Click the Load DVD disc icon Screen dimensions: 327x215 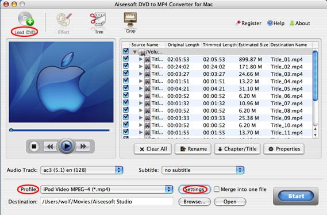point(26,19)
